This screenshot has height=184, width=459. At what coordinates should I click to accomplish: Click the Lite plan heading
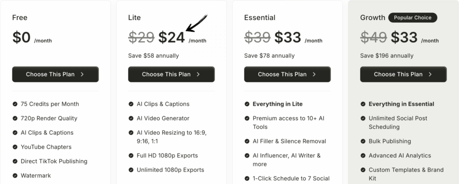pos(134,18)
